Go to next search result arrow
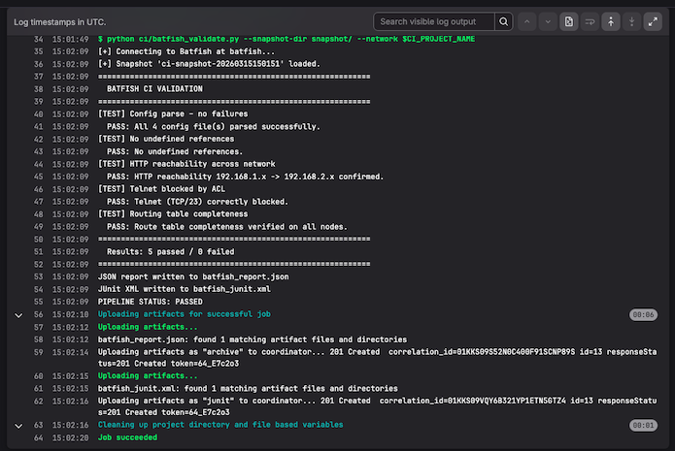This screenshot has height=451, width=675. (x=548, y=21)
